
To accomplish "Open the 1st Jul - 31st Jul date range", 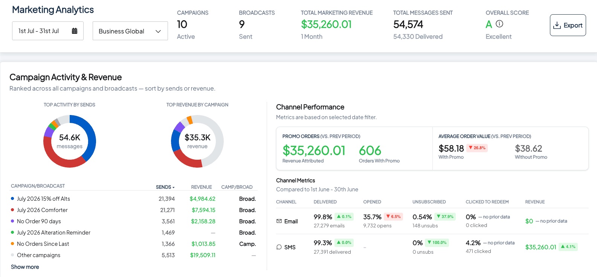I will point(48,31).
